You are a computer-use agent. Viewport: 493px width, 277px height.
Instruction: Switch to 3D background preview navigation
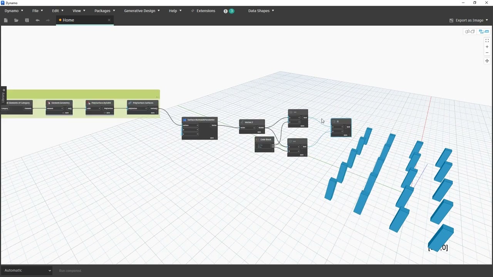click(470, 32)
